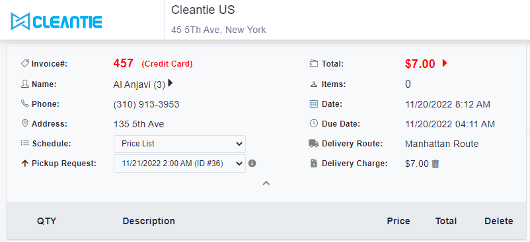
Task: Expand the arrow beside Al Anjavi name
Action: (170, 83)
